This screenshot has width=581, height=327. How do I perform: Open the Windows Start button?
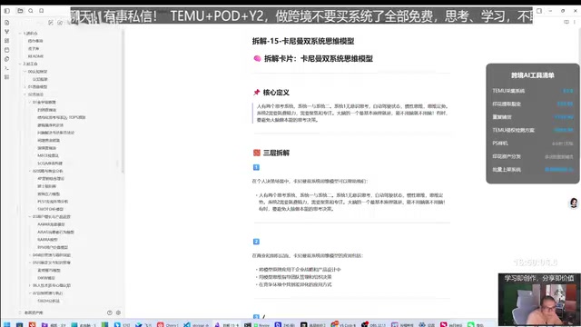[x=7, y=324]
